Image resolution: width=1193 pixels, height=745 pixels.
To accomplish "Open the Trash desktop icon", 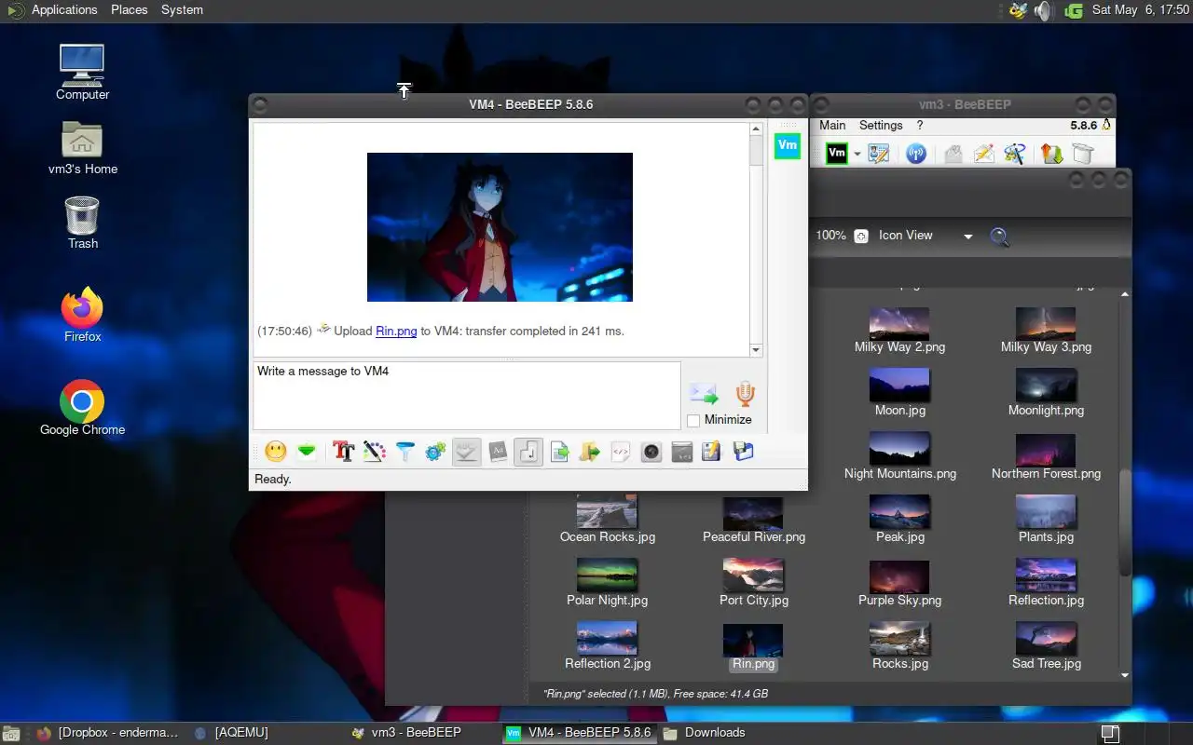I will pos(82,223).
